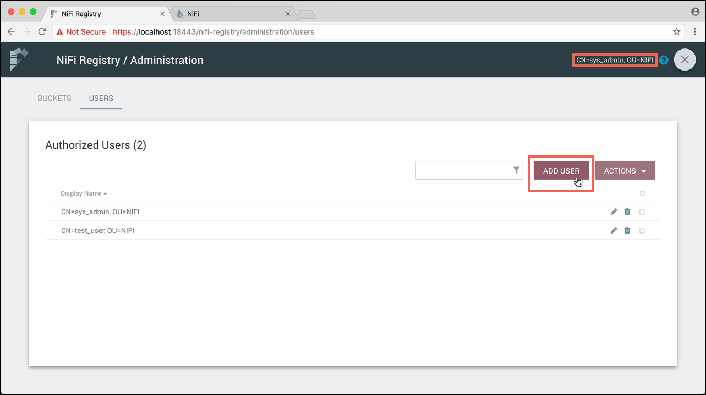Edit CN=test_user, OU=NIFI with the pencil icon
This screenshot has width=706, height=395.
pyautogui.click(x=614, y=230)
